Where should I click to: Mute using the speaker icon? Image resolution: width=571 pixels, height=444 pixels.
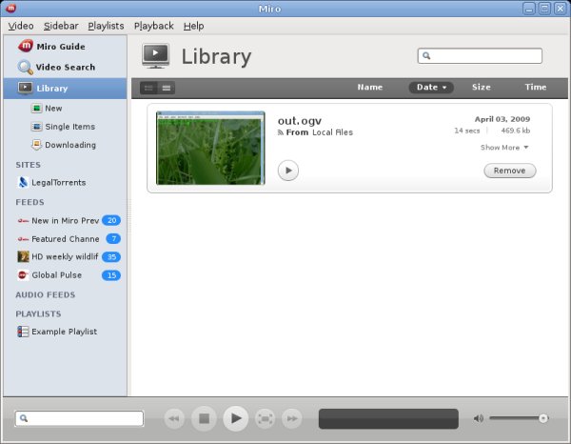[478, 418]
